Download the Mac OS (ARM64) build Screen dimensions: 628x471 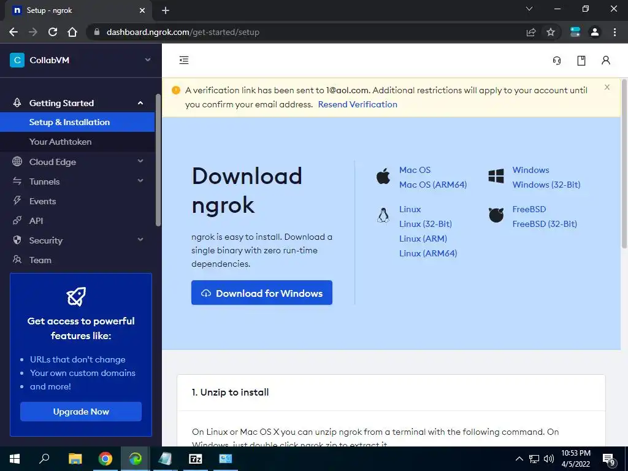(433, 185)
